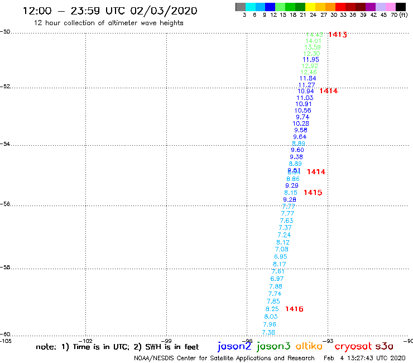Select wave height value 8.12

point(283,242)
